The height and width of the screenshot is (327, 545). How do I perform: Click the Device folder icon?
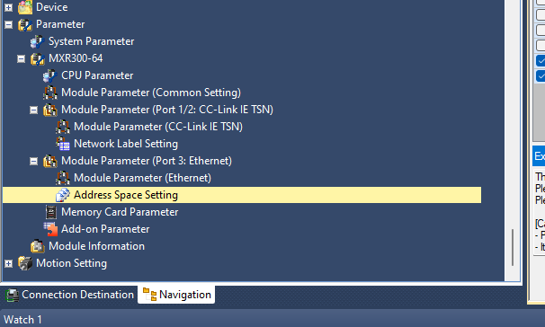click(24, 7)
